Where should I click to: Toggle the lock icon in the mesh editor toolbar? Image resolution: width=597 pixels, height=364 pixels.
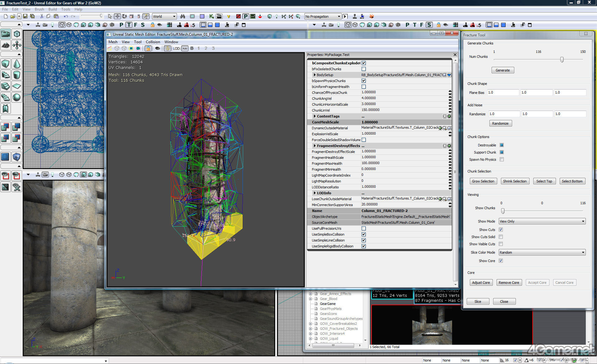coord(148,48)
